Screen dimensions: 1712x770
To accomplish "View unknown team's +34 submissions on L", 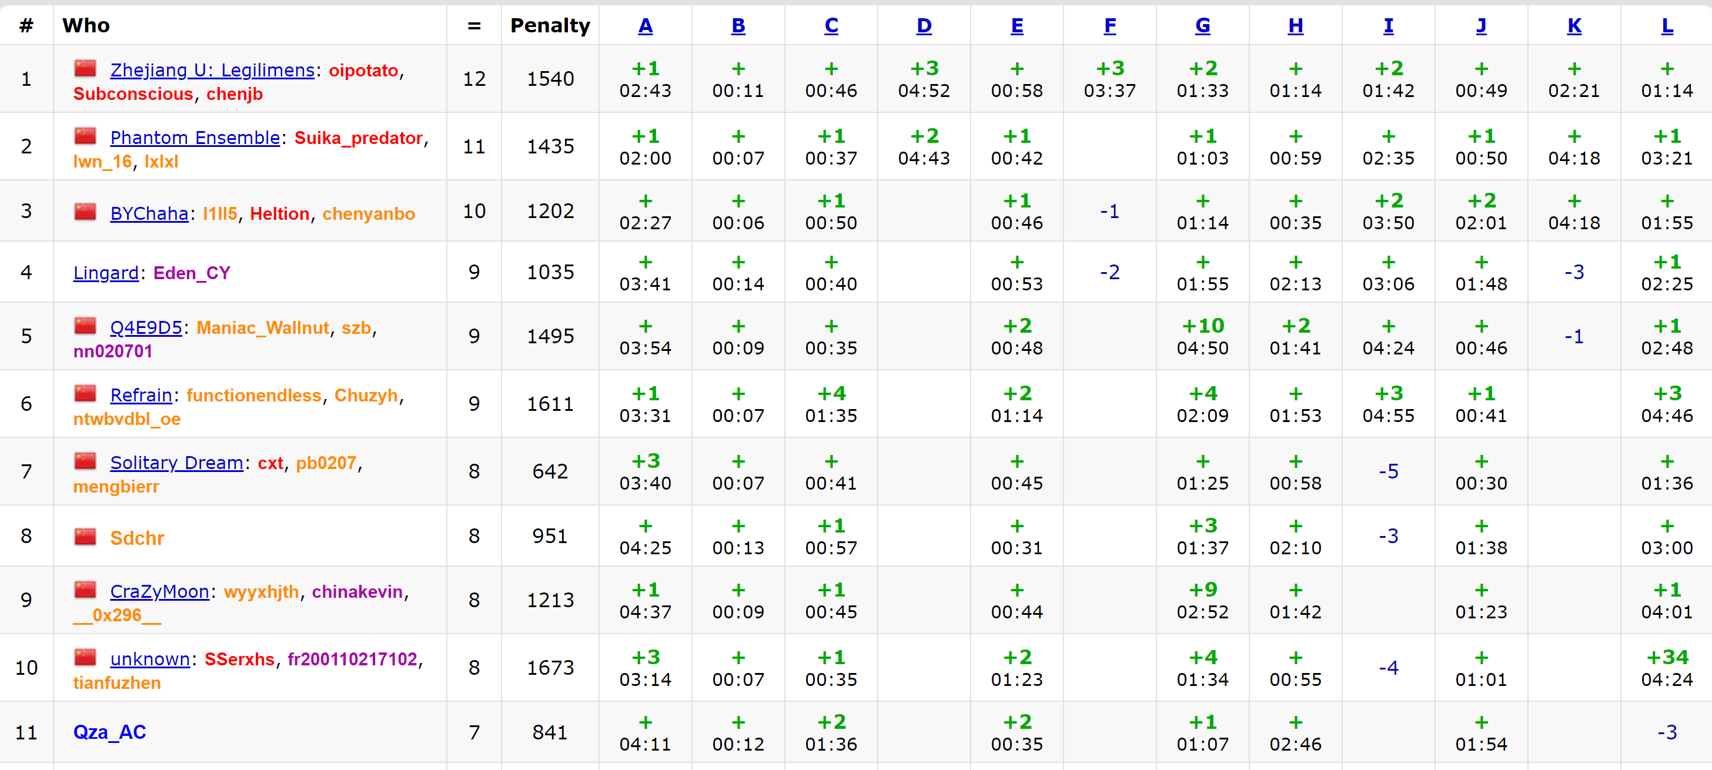I will click(x=1667, y=668).
